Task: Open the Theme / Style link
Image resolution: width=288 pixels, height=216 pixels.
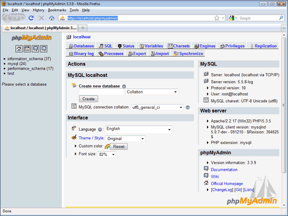Action: (91, 138)
